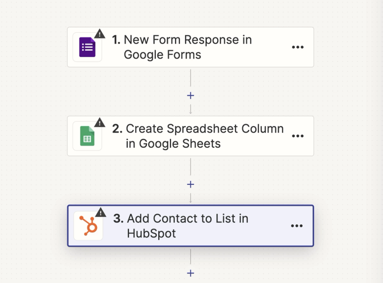
Task: Select the Add Contact to List step title
Action: [188, 226]
